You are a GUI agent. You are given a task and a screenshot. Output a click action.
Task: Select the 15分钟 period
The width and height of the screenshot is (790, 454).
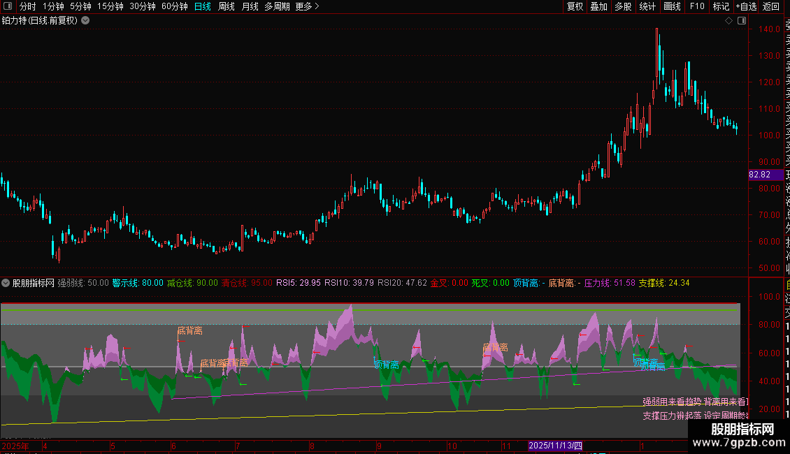[x=110, y=6]
